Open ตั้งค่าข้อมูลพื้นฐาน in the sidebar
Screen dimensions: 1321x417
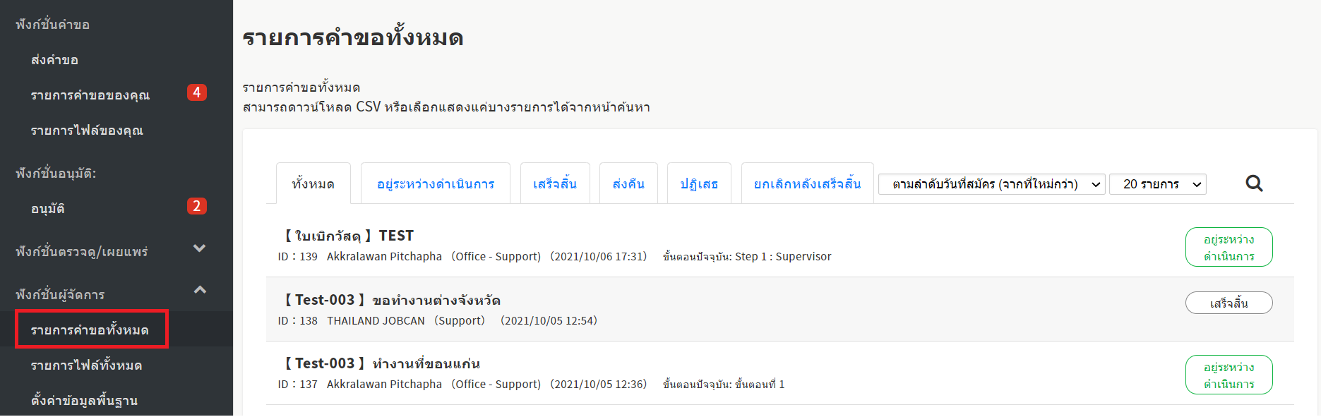(x=84, y=401)
